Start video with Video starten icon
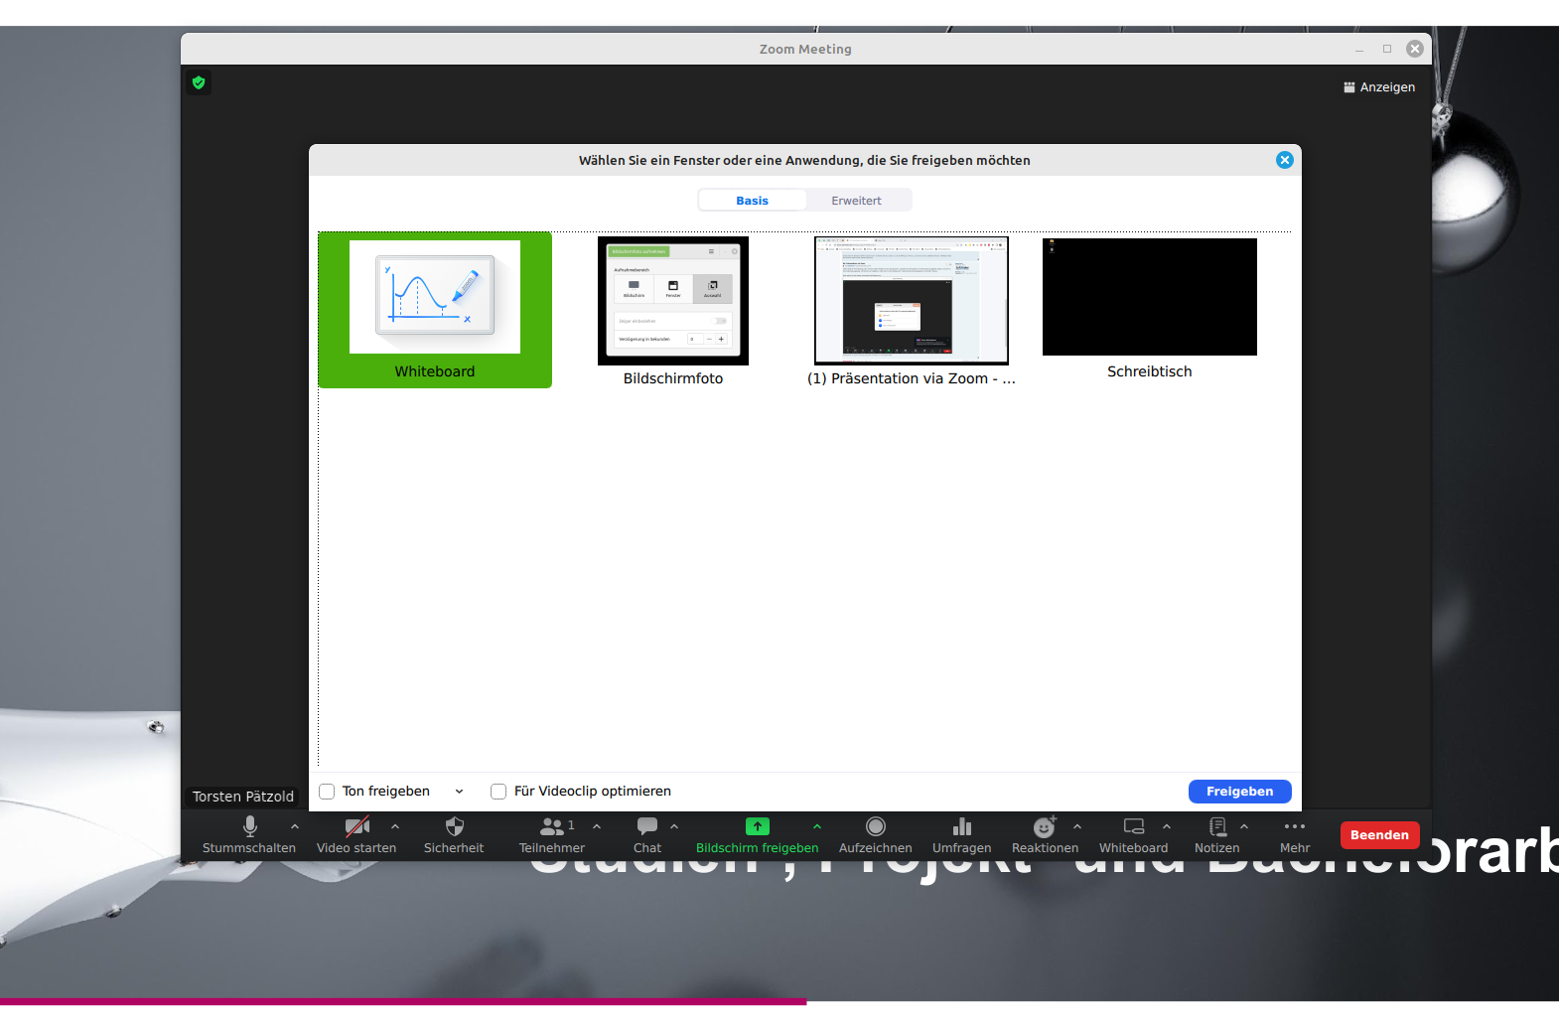 (x=356, y=827)
